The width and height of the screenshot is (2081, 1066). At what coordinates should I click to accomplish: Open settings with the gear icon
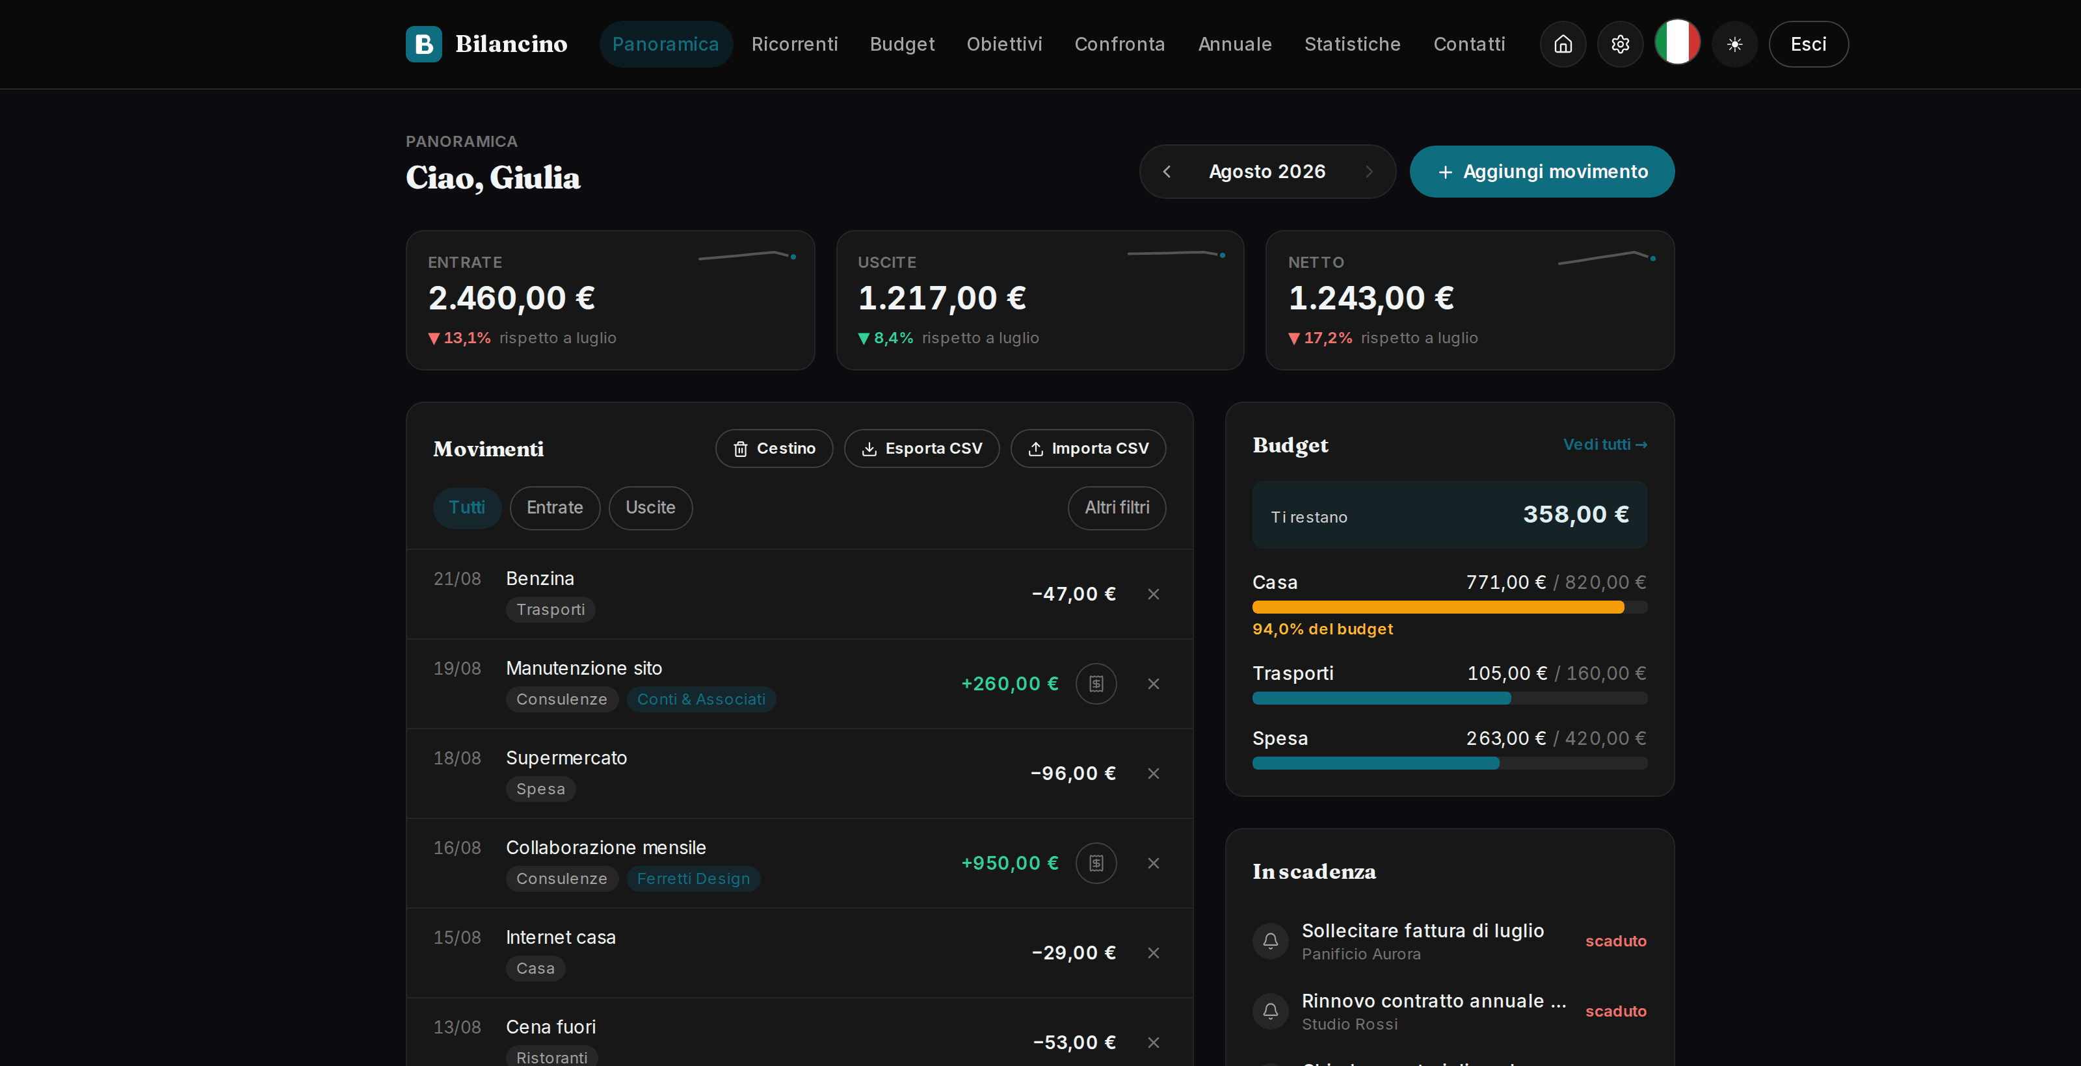pos(1620,44)
